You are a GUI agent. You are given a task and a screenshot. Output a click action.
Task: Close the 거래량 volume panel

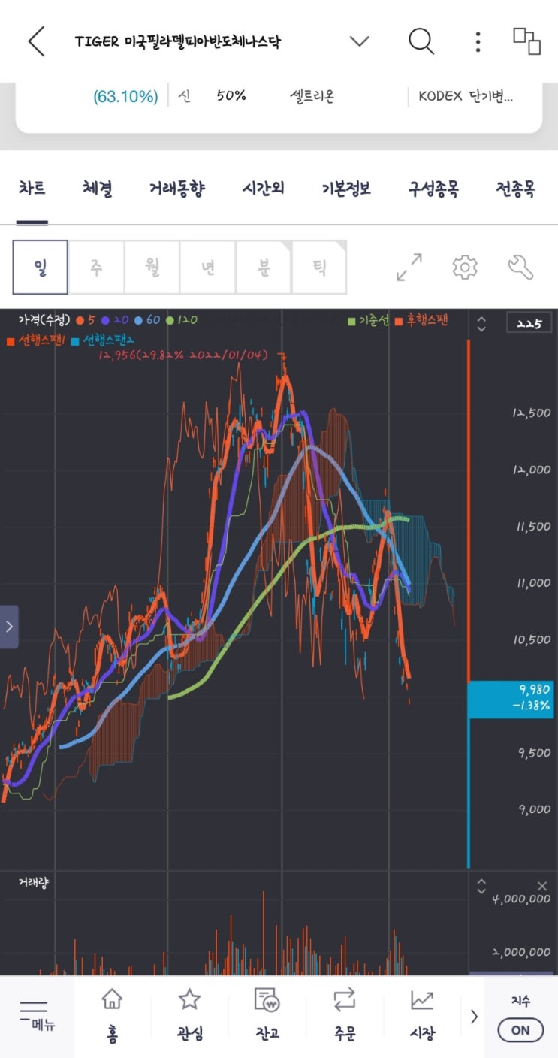543,887
